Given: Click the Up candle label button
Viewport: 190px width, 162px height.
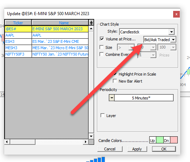Looking at the screenshot, I should [152, 140].
